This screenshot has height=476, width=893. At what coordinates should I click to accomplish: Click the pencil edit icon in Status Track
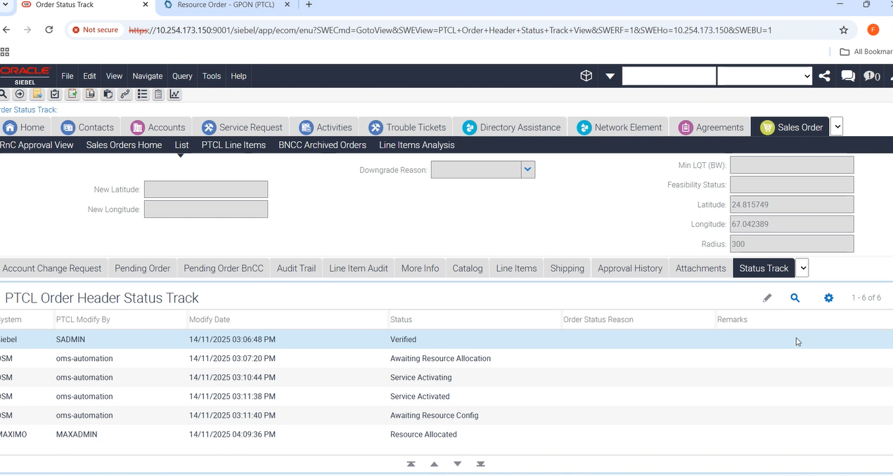767,298
